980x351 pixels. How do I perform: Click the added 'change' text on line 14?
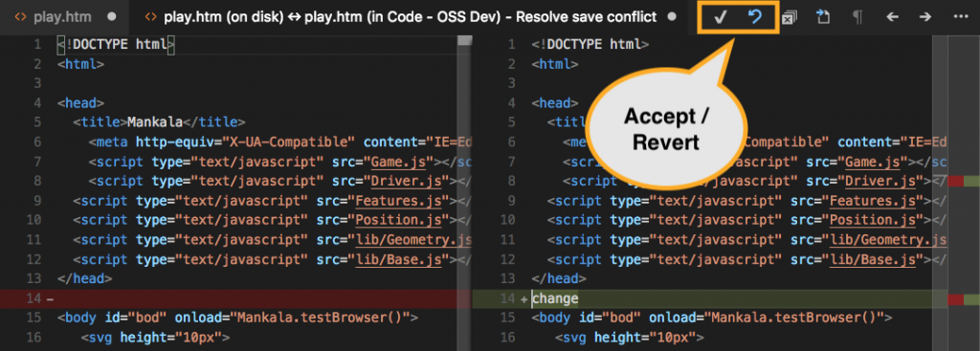(x=555, y=298)
